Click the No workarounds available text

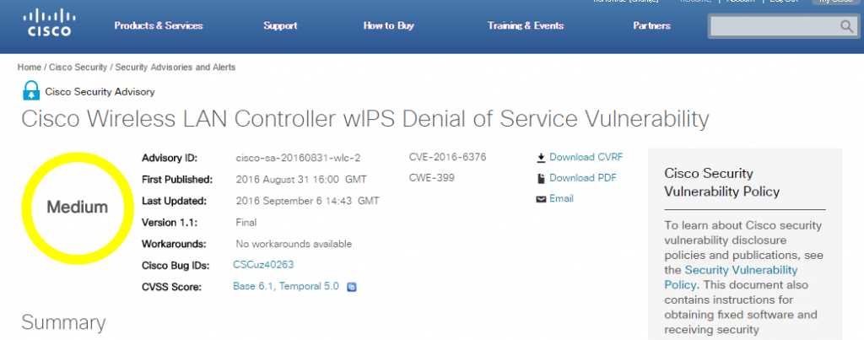pyautogui.click(x=294, y=244)
